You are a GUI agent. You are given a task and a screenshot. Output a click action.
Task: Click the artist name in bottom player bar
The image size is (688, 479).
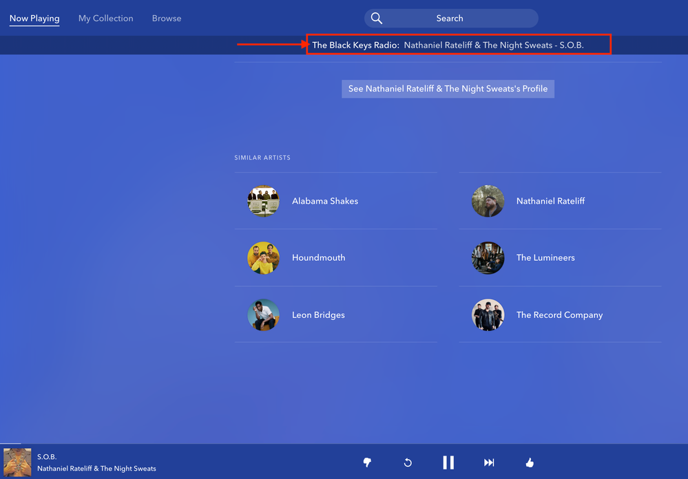[96, 469]
